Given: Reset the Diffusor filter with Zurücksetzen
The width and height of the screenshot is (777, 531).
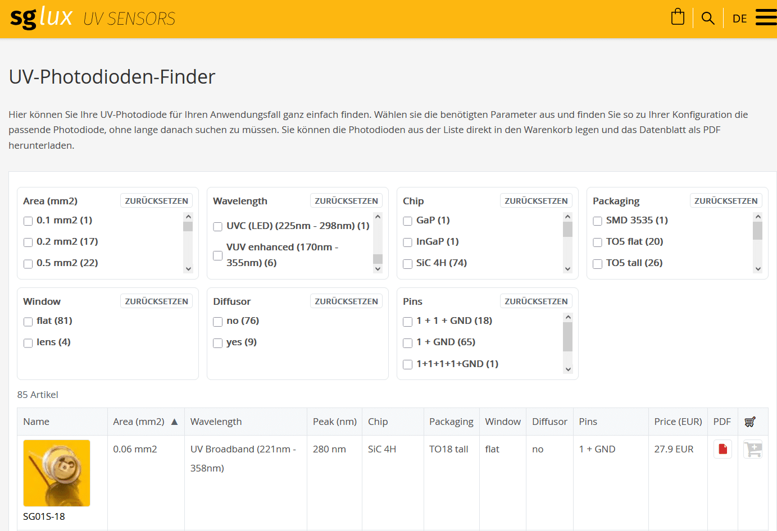Looking at the screenshot, I should tap(346, 301).
